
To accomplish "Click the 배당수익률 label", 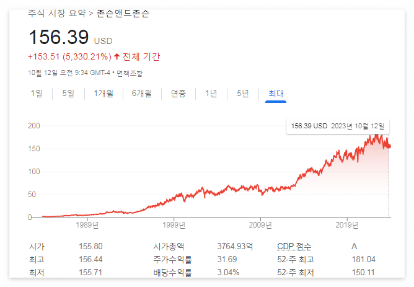I will [x=172, y=272].
